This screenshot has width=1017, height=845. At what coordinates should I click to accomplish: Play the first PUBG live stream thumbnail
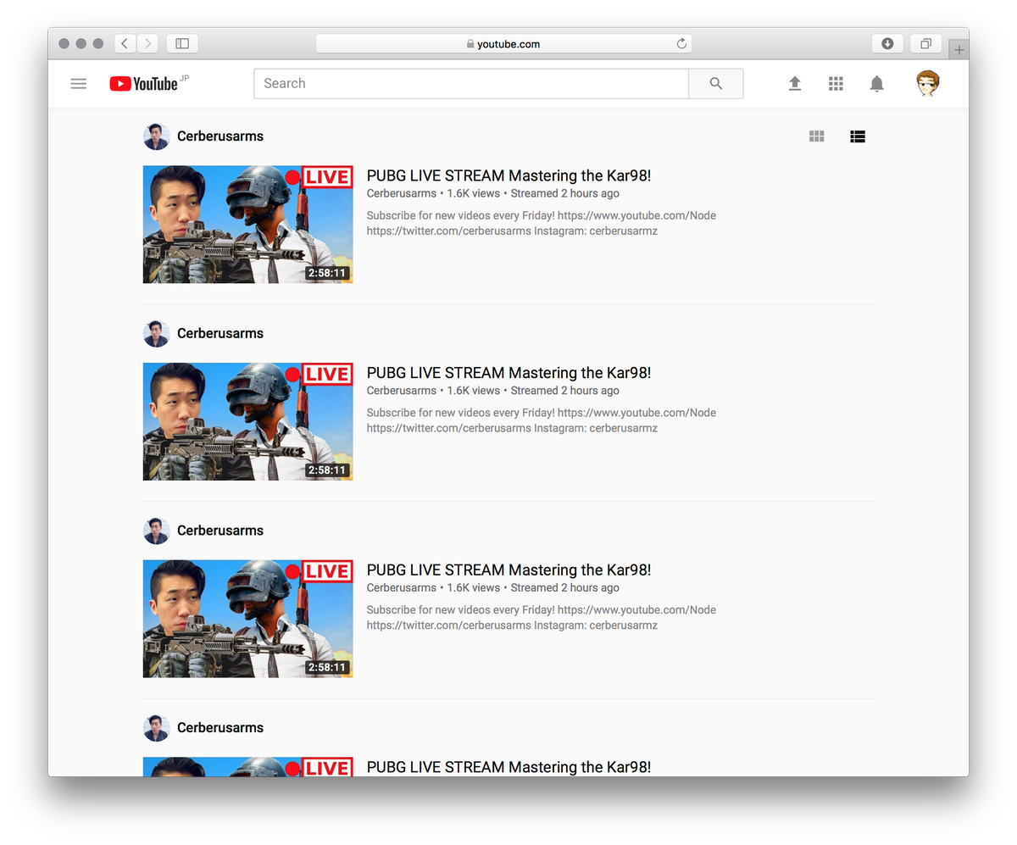[x=248, y=225]
